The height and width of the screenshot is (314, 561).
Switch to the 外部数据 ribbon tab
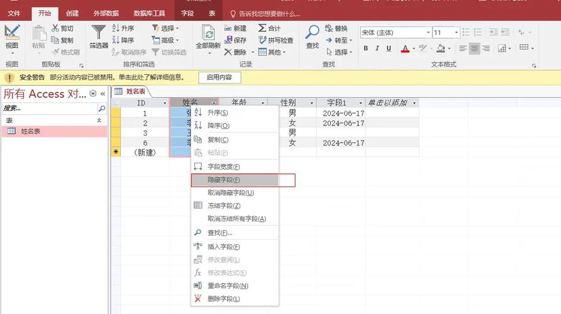104,13
